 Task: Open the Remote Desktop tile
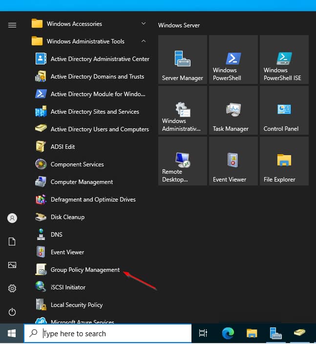183,161
